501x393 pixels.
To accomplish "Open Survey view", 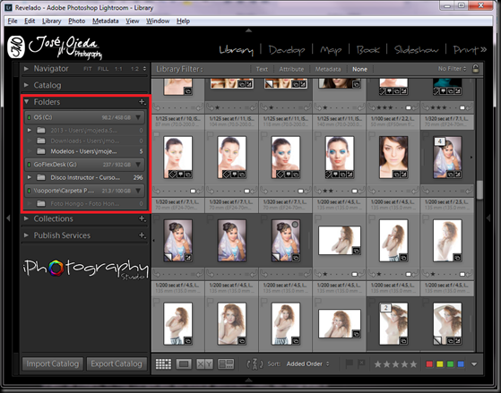I will click(226, 364).
